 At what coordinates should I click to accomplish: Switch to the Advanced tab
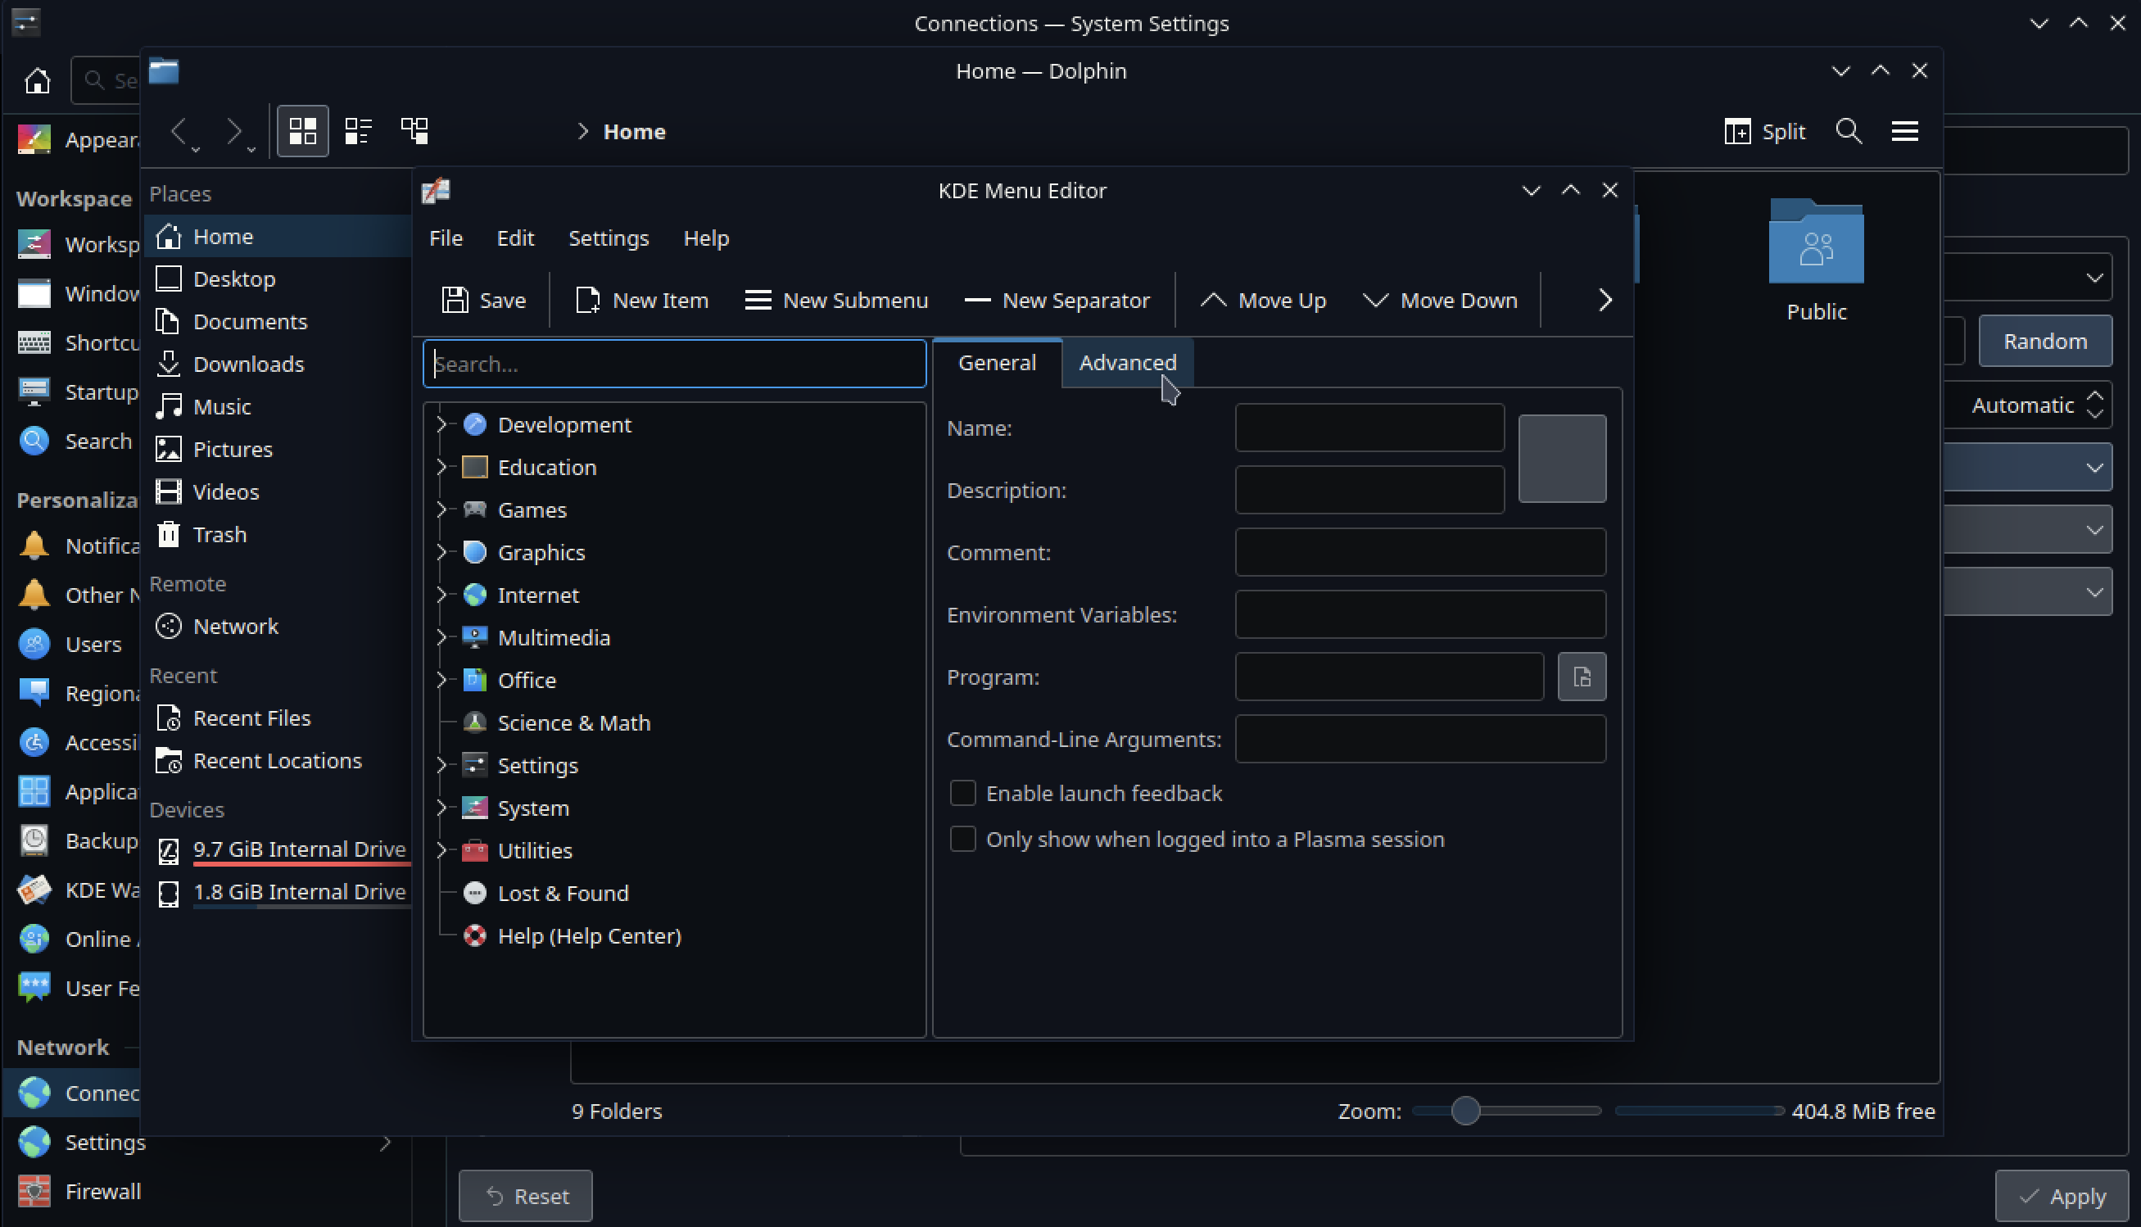(1127, 362)
